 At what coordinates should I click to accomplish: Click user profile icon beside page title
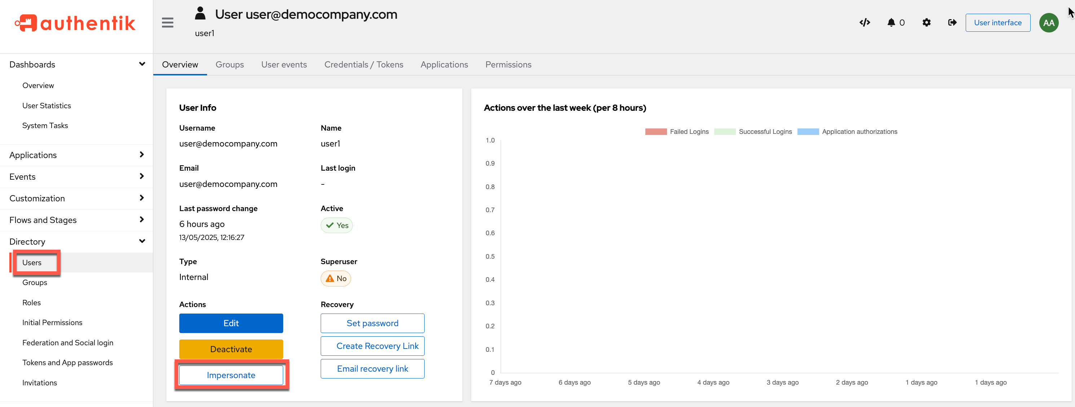click(200, 13)
